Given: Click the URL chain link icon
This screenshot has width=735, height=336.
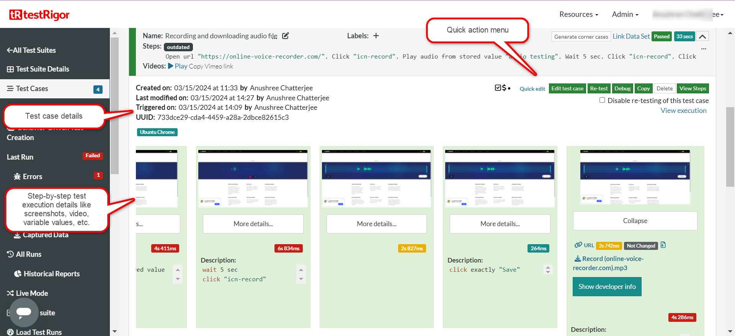Looking at the screenshot, I should click(x=578, y=245).
